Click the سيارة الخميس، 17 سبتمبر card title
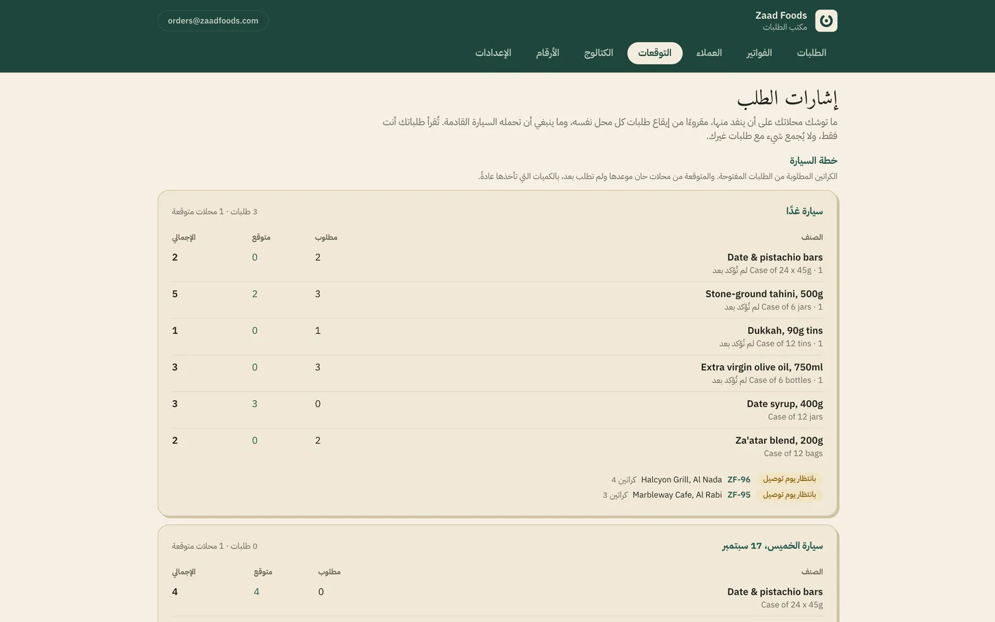This screenshot has height=622, width=995. click(773, 546)
